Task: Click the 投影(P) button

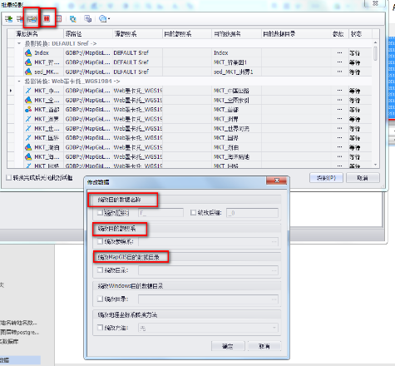Action: (x=326, y=178)
